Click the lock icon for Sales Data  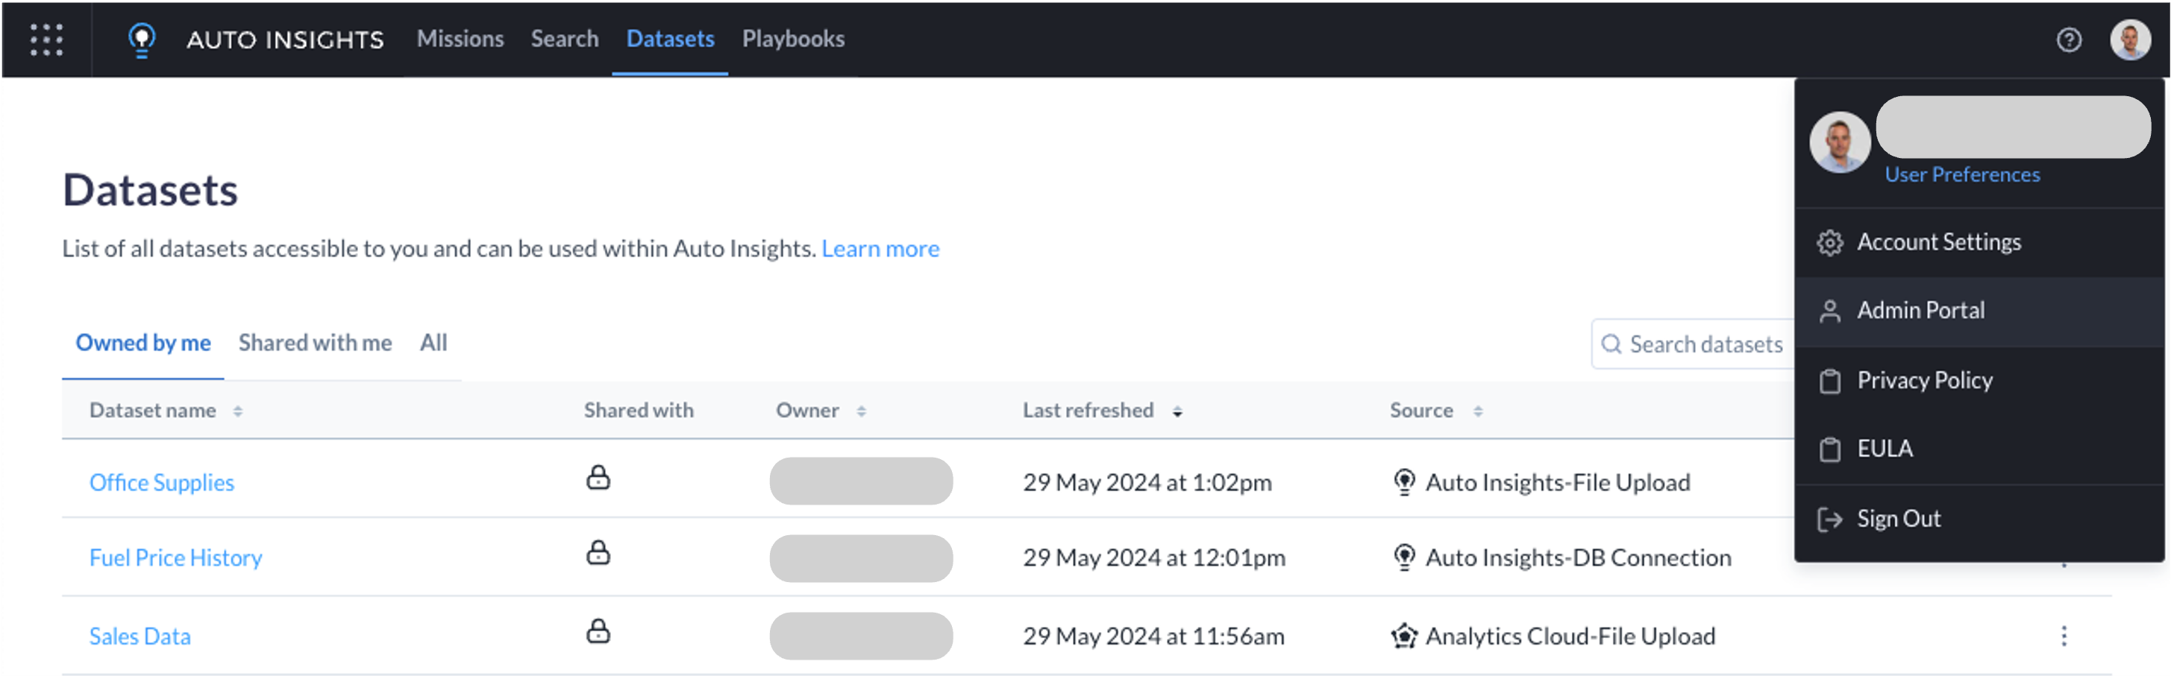[x=598, y=631]
